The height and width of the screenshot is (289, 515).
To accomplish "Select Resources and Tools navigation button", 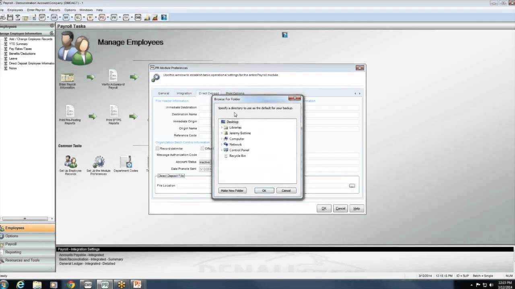I will pos(27,260).
